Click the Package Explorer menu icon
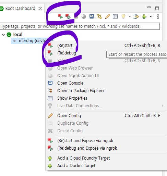 coord(50,91)
